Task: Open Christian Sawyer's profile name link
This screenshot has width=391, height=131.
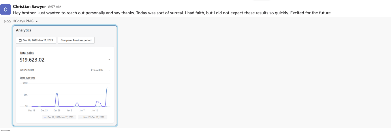Action: [29, 7]
